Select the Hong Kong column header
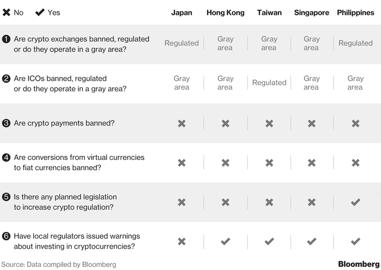381x270 pixels. point(226,13)
